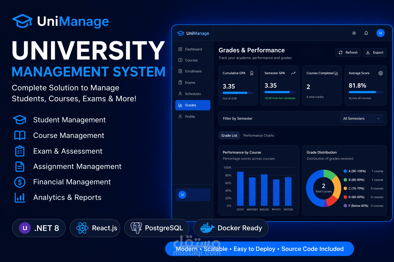
Task: Open user avatar in top header
Action: pyautogui.click(x=380, y=33)
